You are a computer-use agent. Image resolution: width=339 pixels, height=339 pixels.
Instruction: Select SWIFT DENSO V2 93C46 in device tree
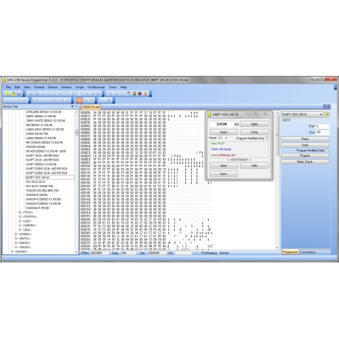click(x=41, y=164)
